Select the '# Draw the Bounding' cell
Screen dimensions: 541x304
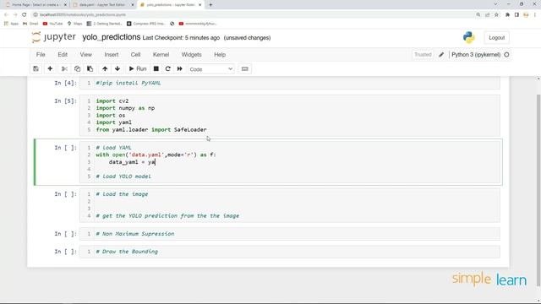click(289, 252)
